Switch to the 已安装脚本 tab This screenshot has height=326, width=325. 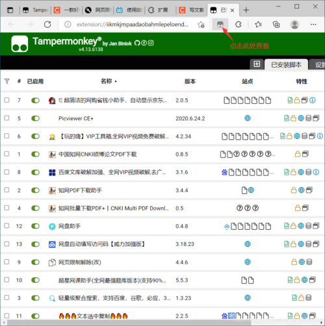(286, 64)
